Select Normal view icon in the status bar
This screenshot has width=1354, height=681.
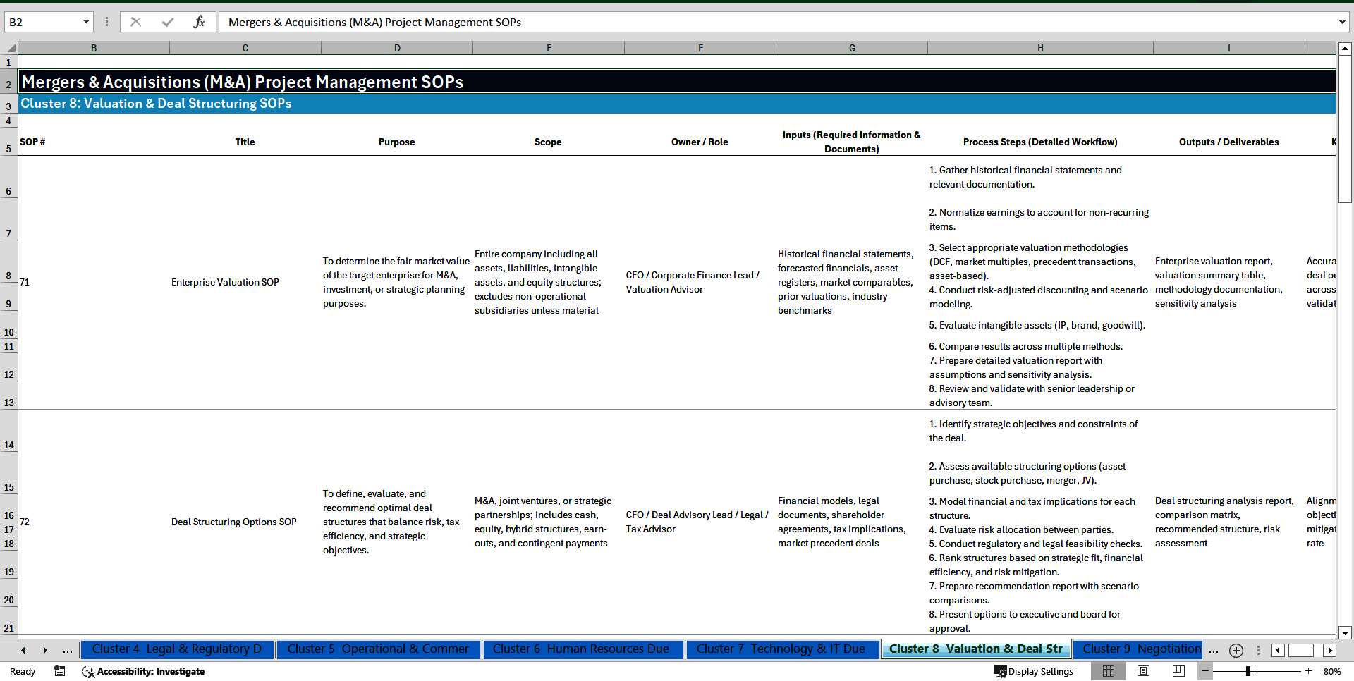(x=1109, y=671)
